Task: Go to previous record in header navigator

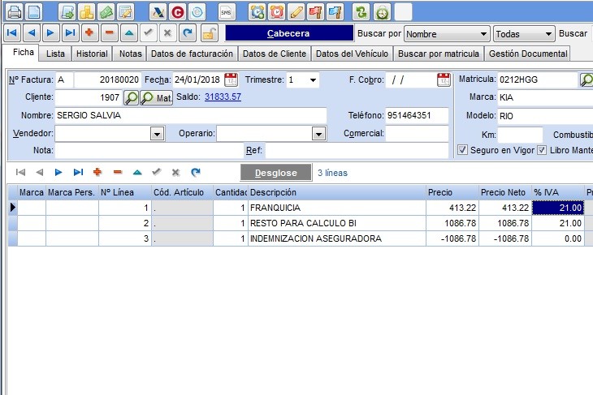Action: click(x=32, y=33)
